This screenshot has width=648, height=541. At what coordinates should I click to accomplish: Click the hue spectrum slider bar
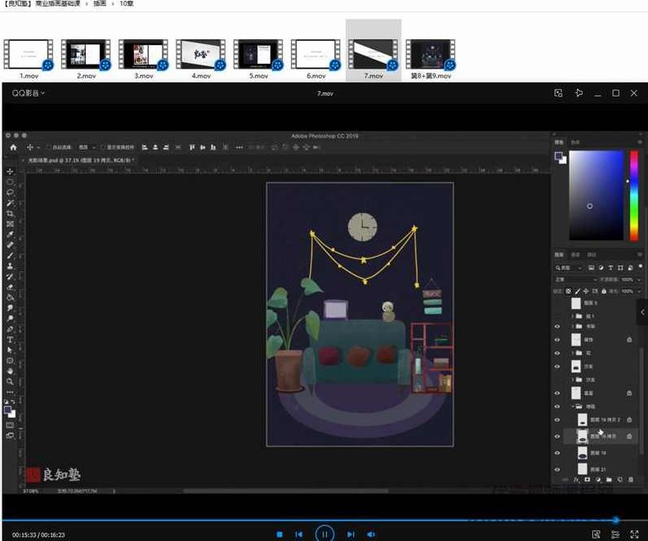coord(633,195)
